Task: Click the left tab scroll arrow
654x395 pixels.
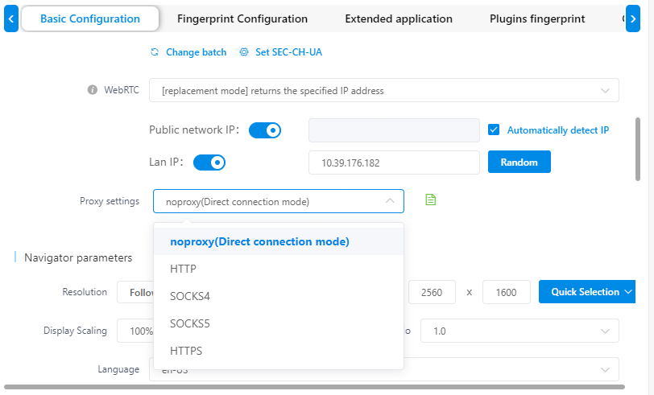Action: [x=10, y=19]
